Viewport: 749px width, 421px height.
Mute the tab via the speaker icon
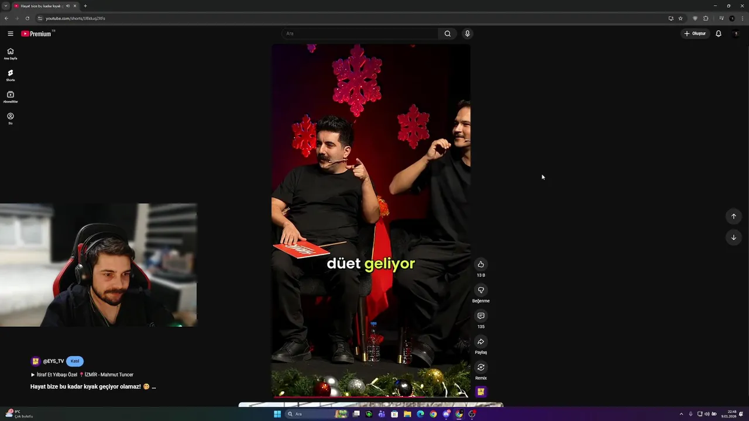(x=68, y=6)
